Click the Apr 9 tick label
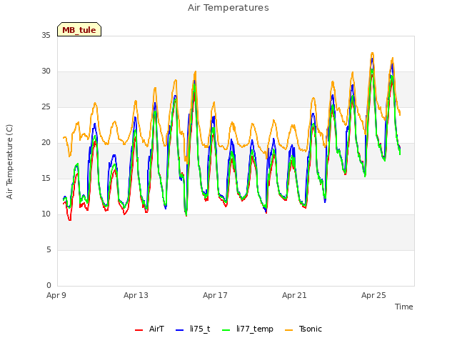 pyautogui.click(x=56, y=295)
